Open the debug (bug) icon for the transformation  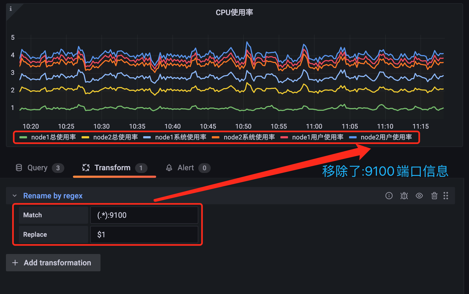(x=404, y=196)
